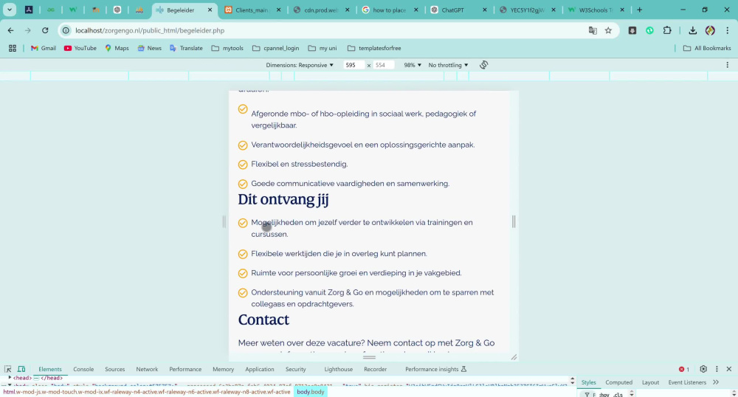Select the pinned W3Schools tab
Viewport: 738px width, 397px height.
click(73, 10)
